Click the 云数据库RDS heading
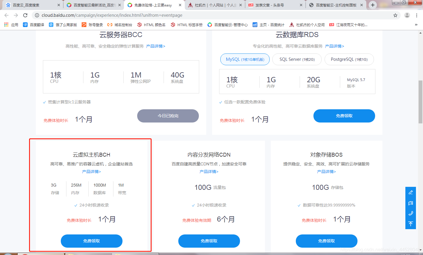The image size is (423, 255). (297, 35)
